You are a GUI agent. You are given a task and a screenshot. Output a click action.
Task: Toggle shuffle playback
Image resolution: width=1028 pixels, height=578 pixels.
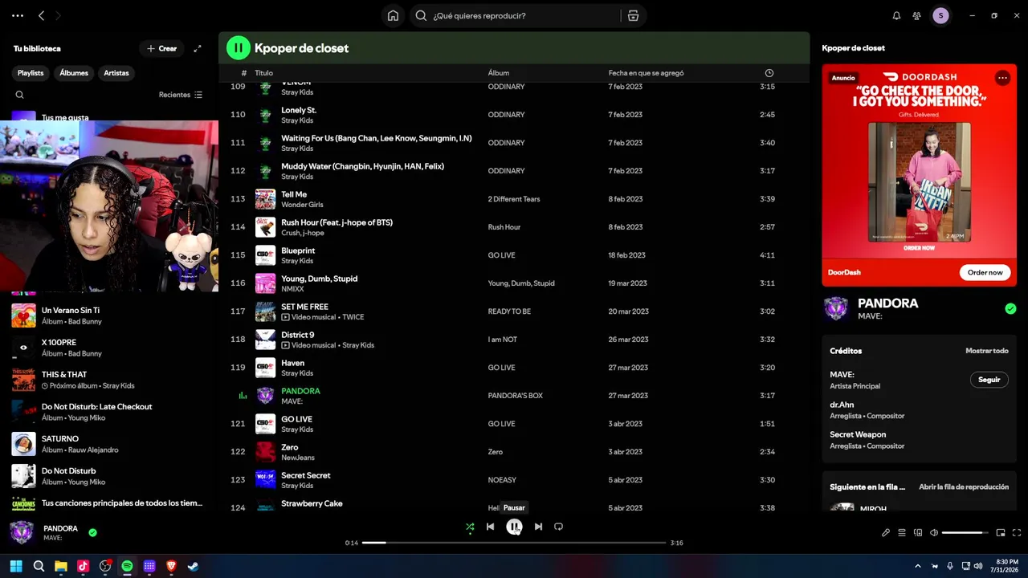pos(470,527)
